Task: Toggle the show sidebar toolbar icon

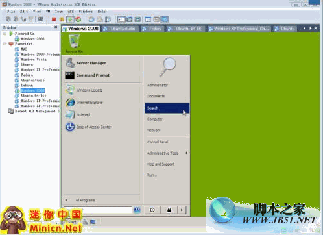Action: coord(121,19)
